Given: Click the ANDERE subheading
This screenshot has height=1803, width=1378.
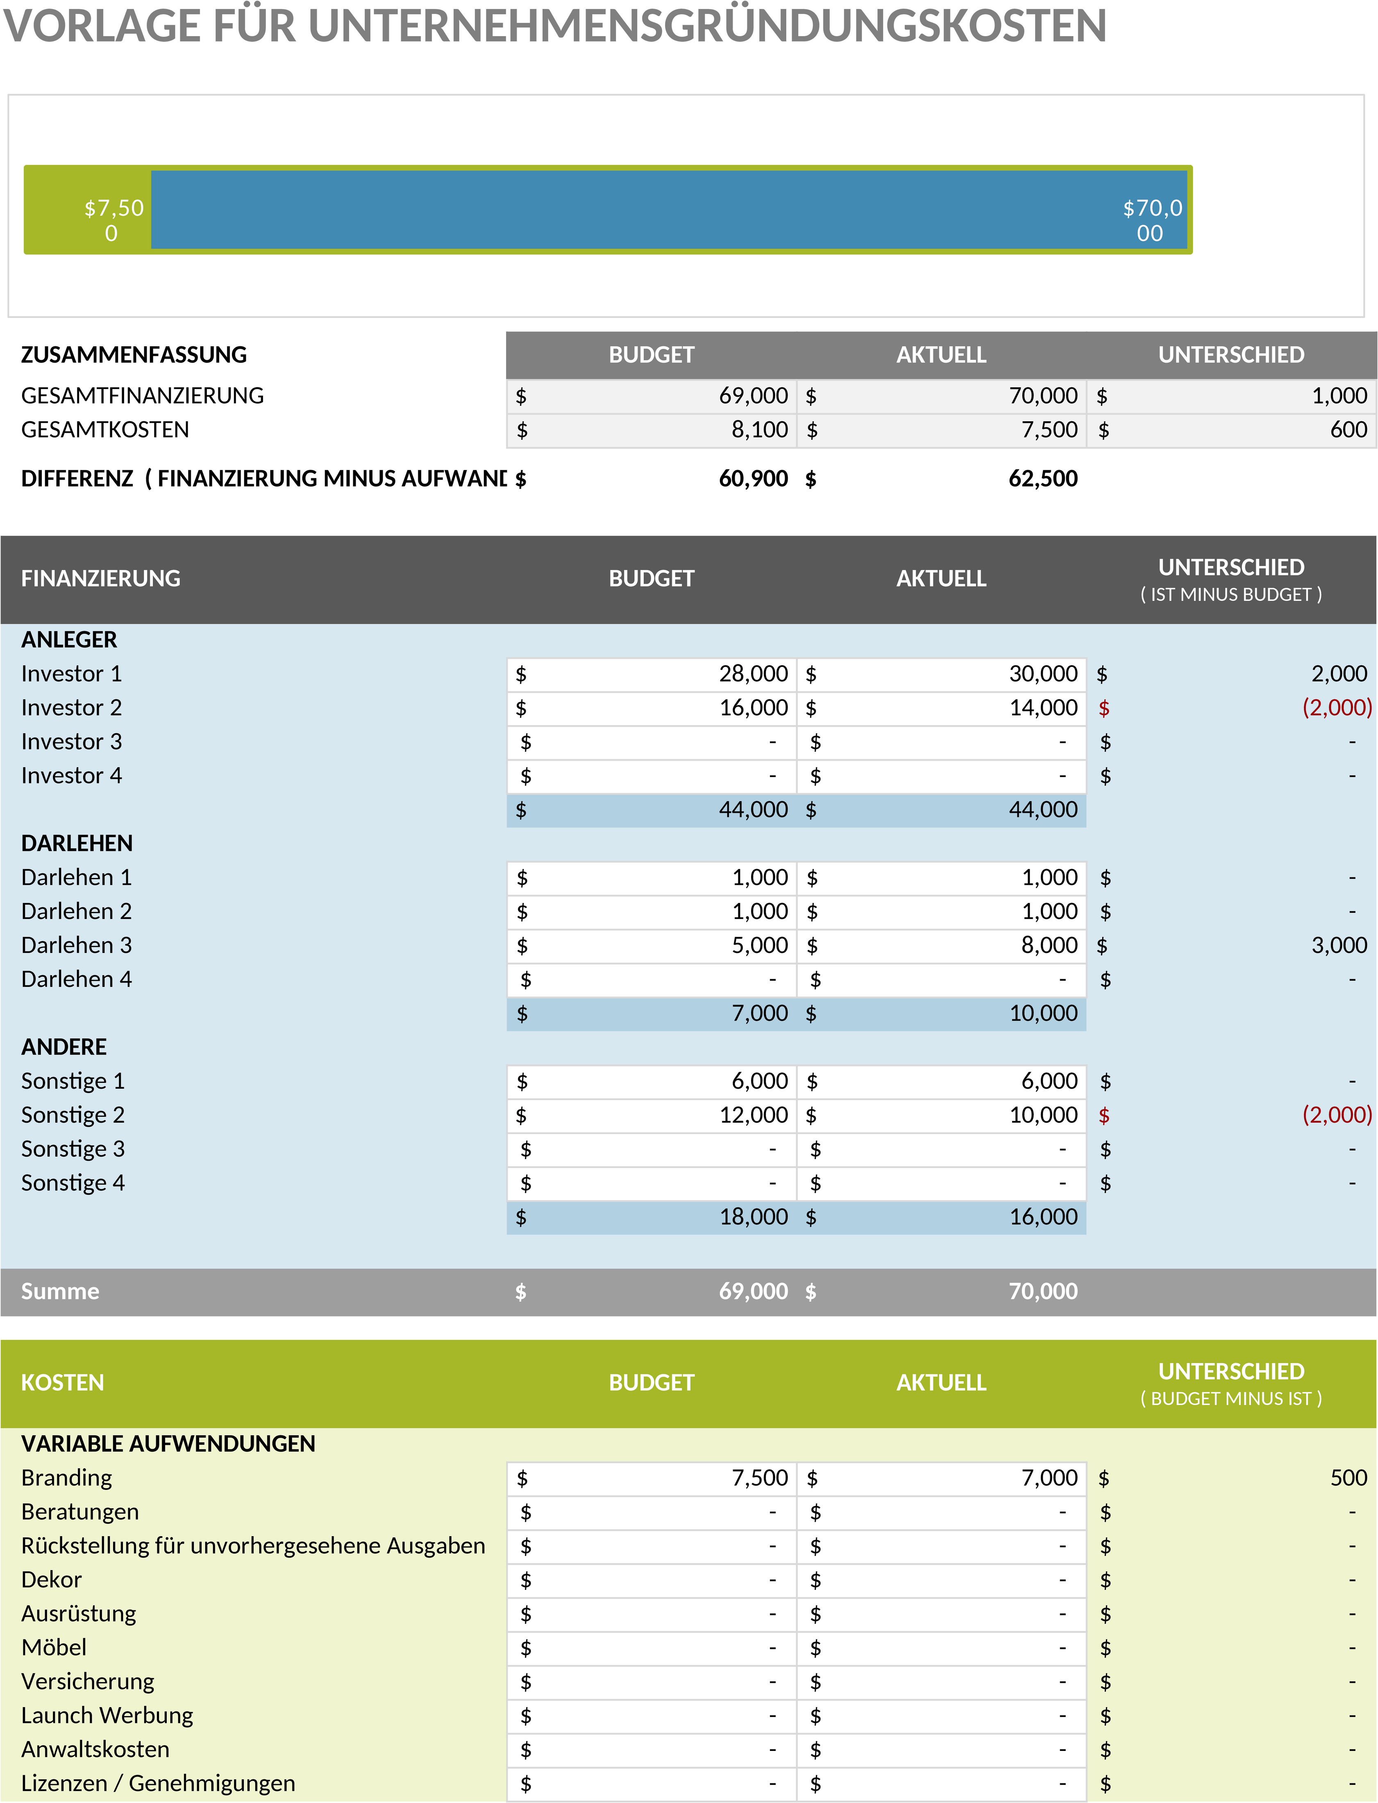Looking at the screenshot, I should tap(64, 1048).
